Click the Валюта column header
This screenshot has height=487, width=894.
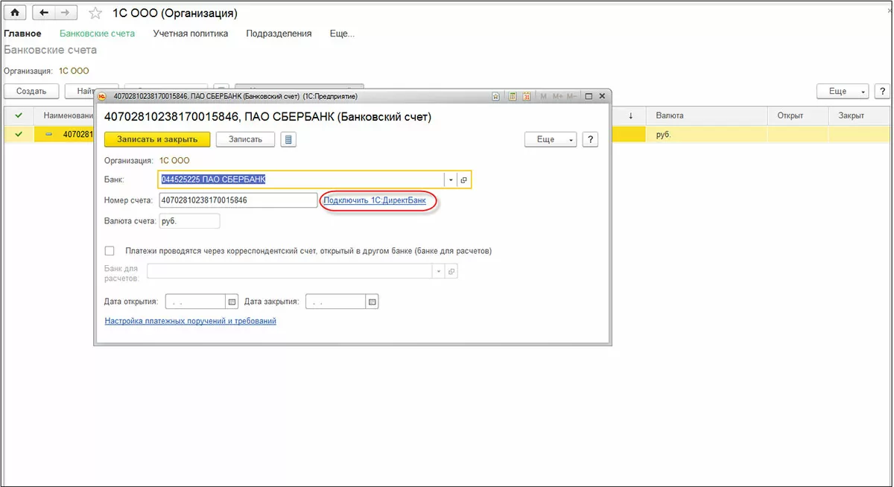click(x=708, y=115)
